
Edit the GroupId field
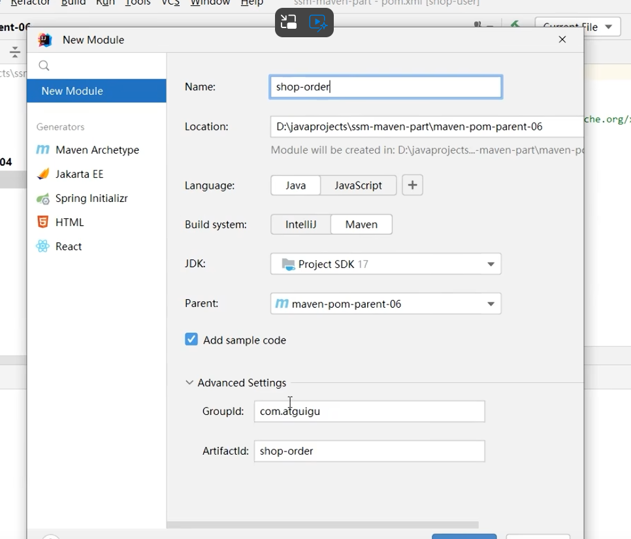(x=370, y=411)
